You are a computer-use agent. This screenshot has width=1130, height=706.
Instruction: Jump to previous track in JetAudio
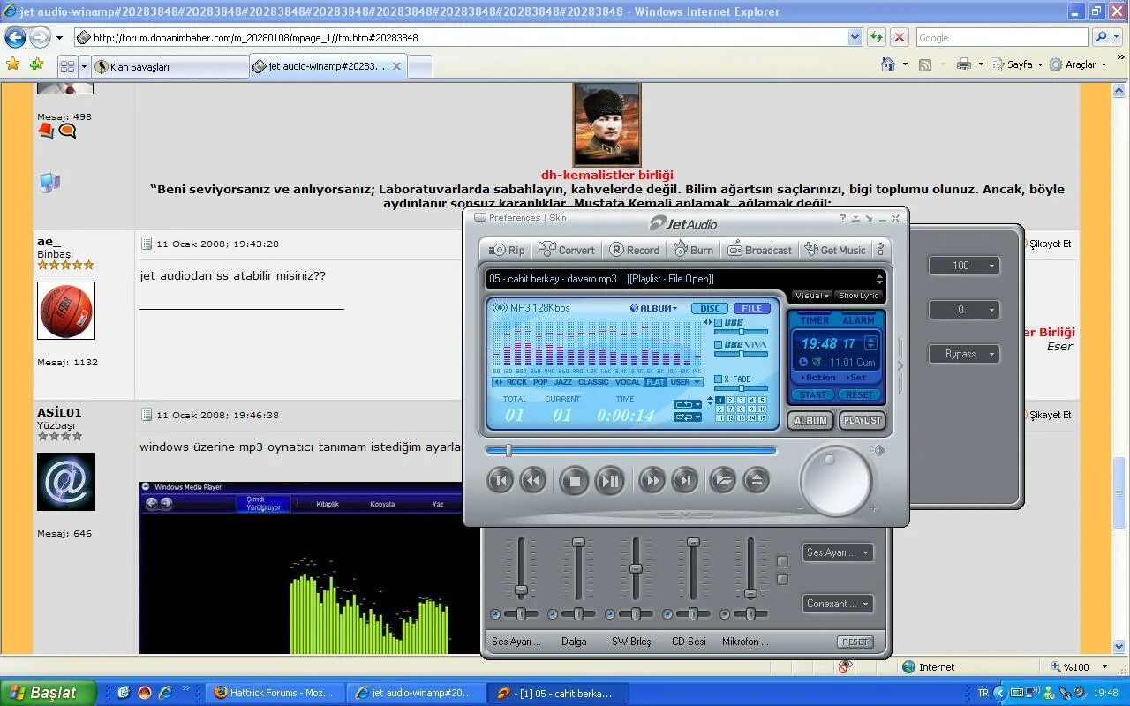[501, 480]
